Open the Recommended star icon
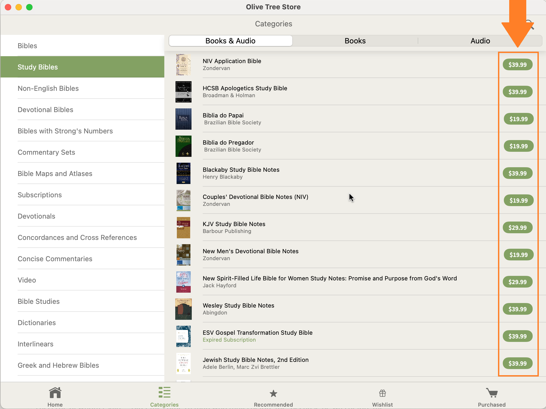Screen dimensions: 546x409 click(x=273, y=393)
